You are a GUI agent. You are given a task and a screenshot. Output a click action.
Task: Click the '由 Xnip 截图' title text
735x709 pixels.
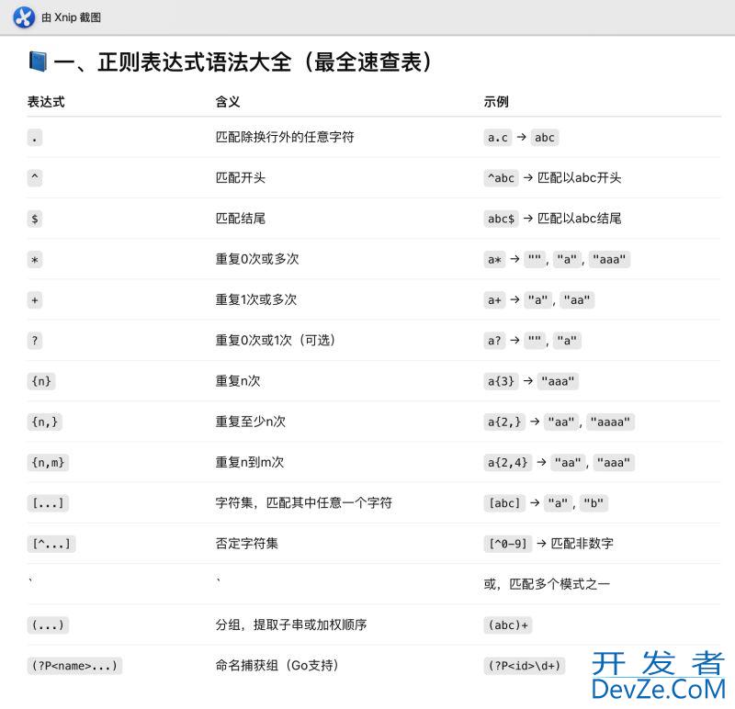pos(72,17)
